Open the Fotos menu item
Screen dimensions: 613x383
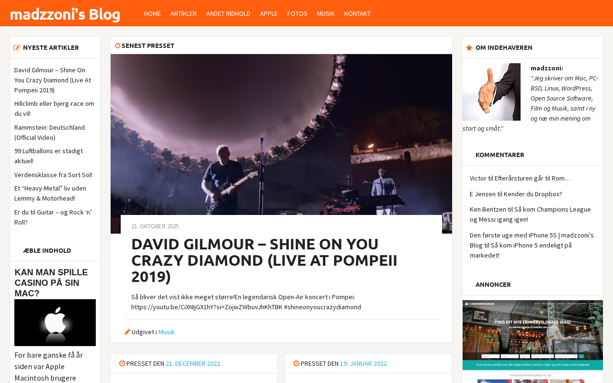pyautogui.click(x=297, y=13)
